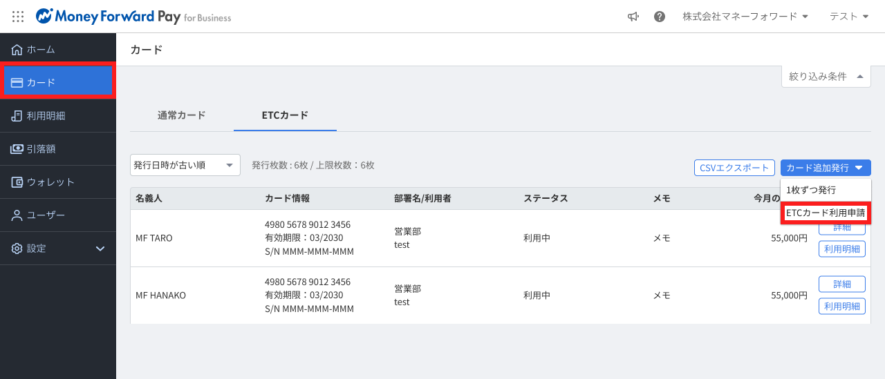The image size is (885, 379).
Task: Switch to the 通常カード tab
Action: click(181, 115)
